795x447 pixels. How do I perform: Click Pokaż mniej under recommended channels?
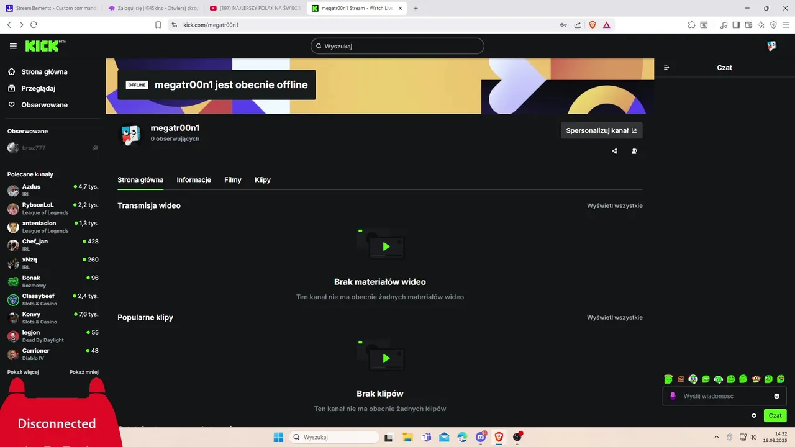click(x=84, y=372)
